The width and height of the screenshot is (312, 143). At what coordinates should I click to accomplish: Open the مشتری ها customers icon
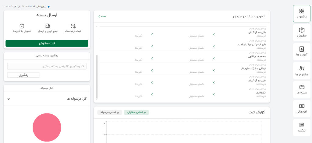(x=302, y=68)
